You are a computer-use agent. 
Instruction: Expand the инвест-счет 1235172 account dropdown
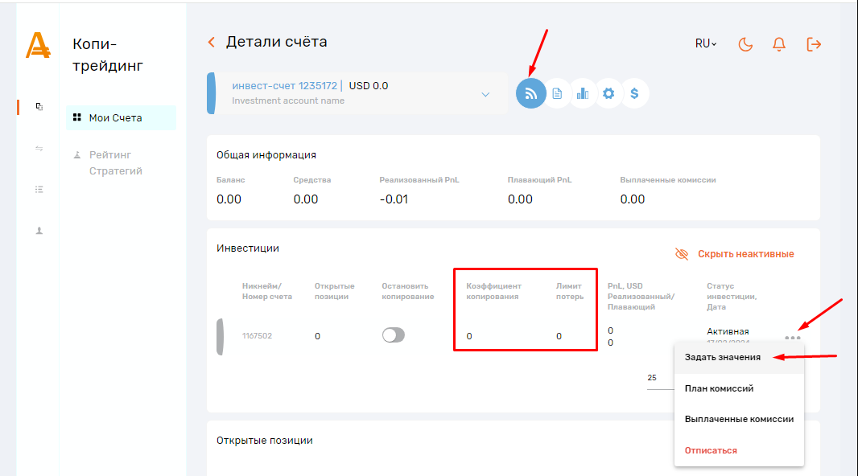click(x=485, y=94)
